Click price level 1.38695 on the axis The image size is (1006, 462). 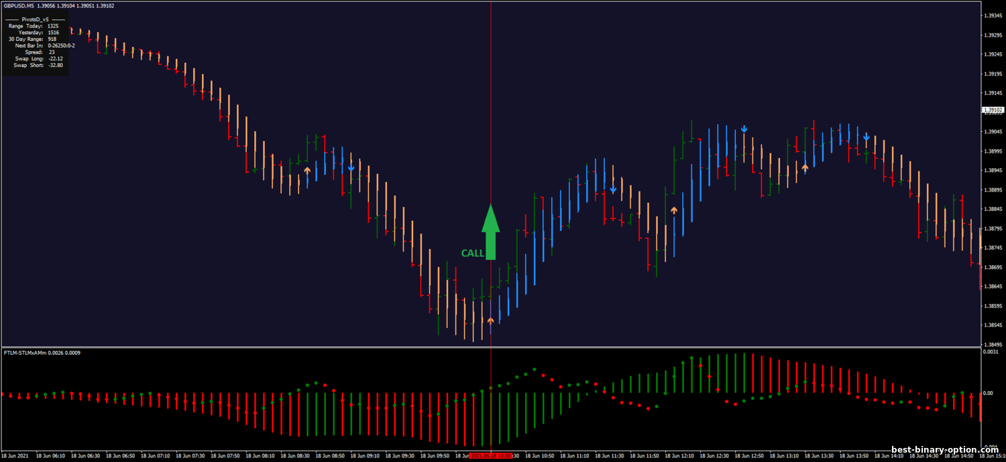[993, 267]
